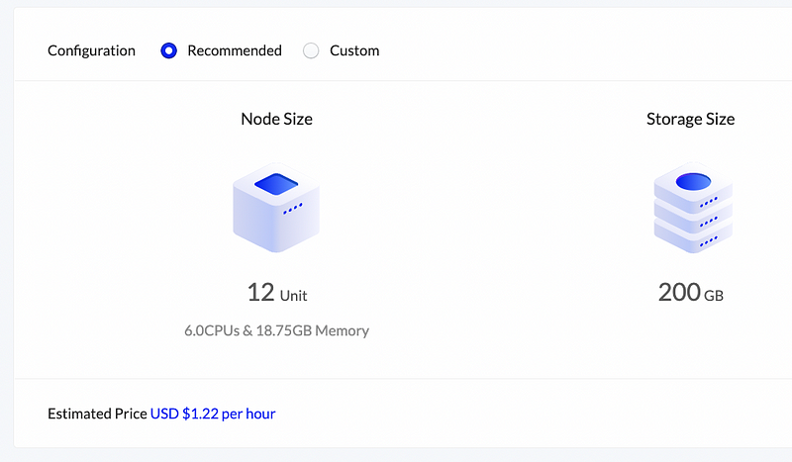Image resolution: width=792 pixels, height=462 pixels.
Task: Click the bottom disk of storage stack
Action: 693,239
